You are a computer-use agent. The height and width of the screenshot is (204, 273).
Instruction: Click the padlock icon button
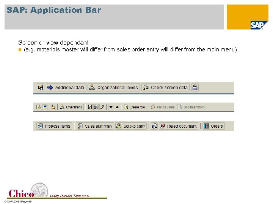coord(195,87)
